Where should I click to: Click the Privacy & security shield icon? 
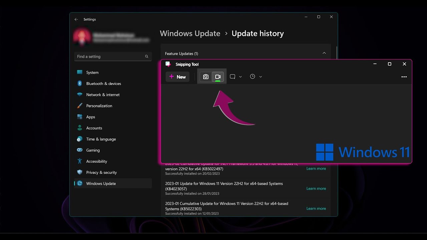(x=80, y=172)
